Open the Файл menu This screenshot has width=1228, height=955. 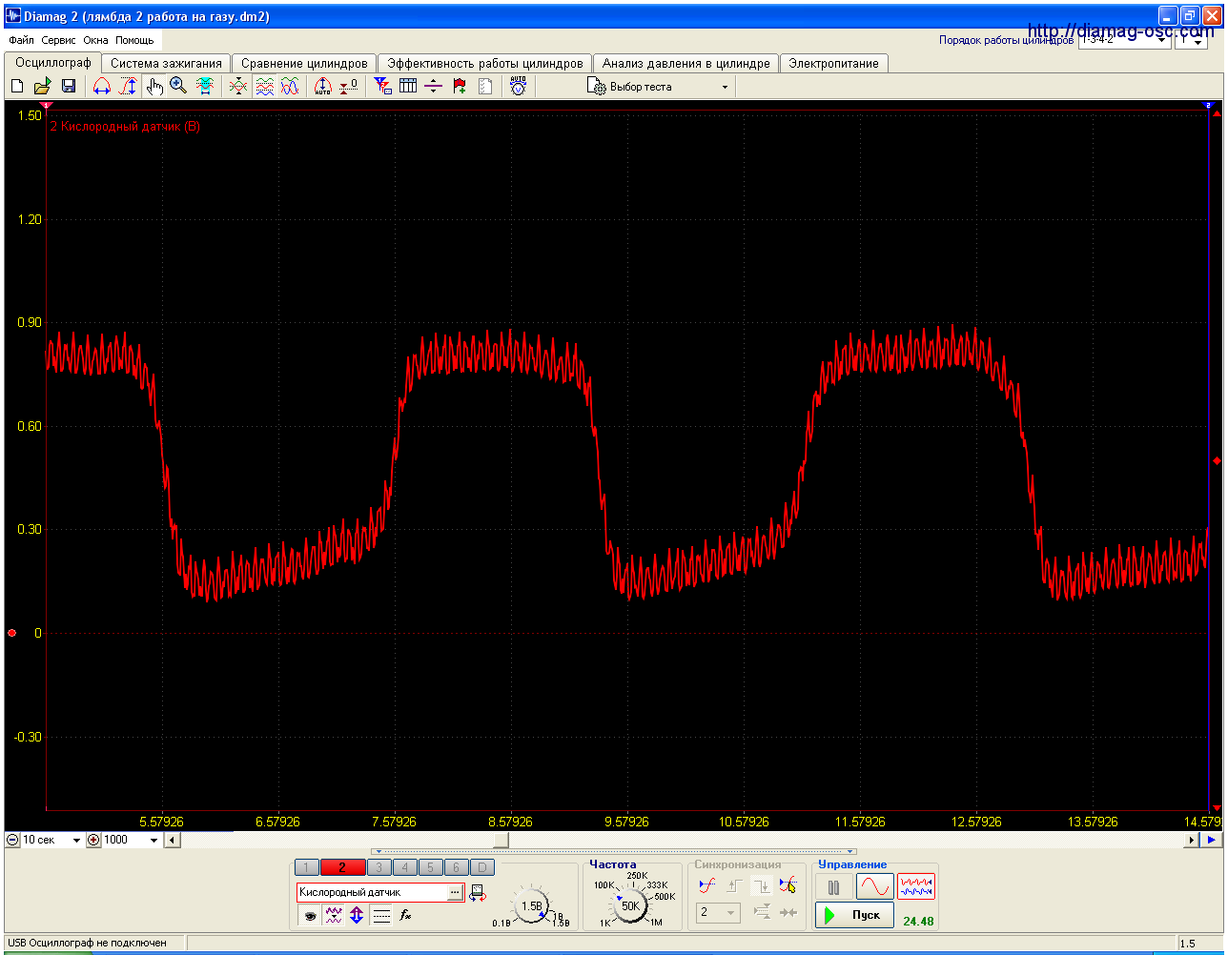click(x=21, y=41)
